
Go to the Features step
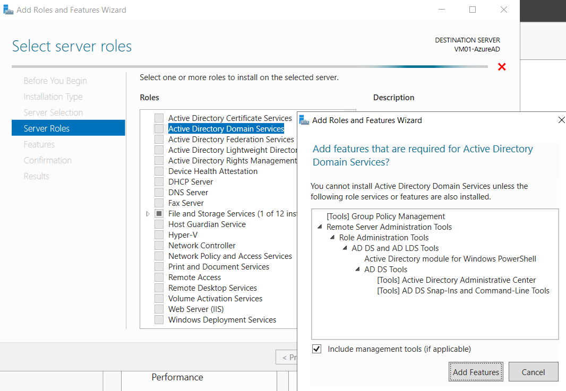click(39, 144)
